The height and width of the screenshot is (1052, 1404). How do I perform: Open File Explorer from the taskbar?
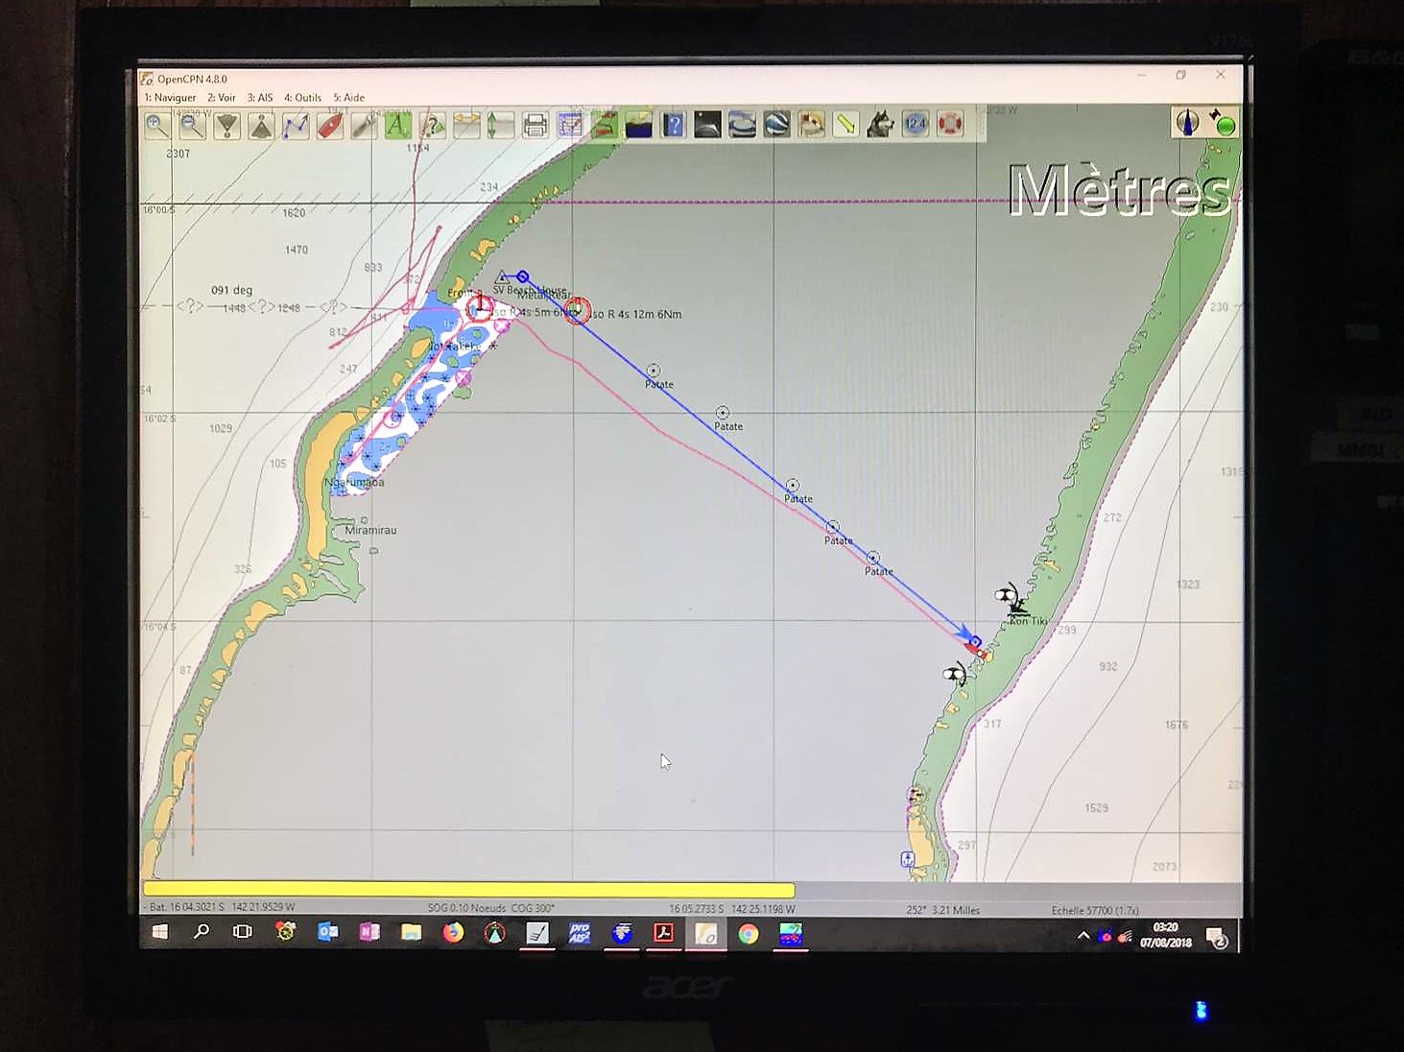[412, 932]
